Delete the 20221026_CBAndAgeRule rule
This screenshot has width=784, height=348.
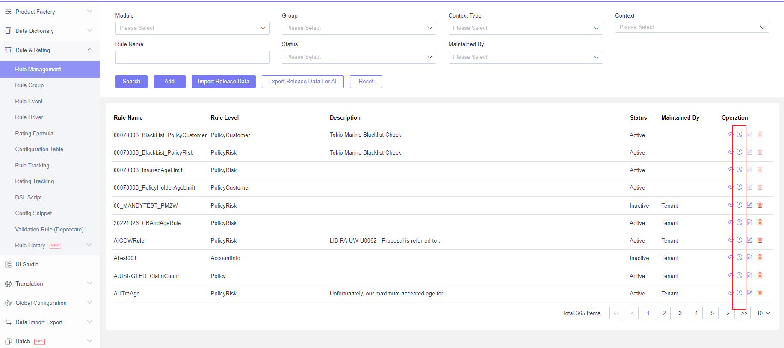tap(760, 222)
